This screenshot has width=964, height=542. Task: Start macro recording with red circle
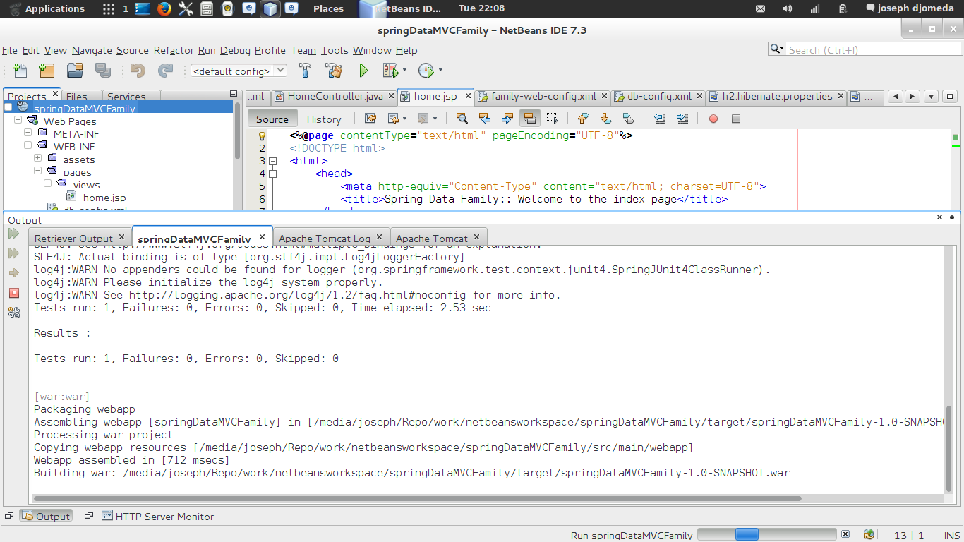click(713, 119)
